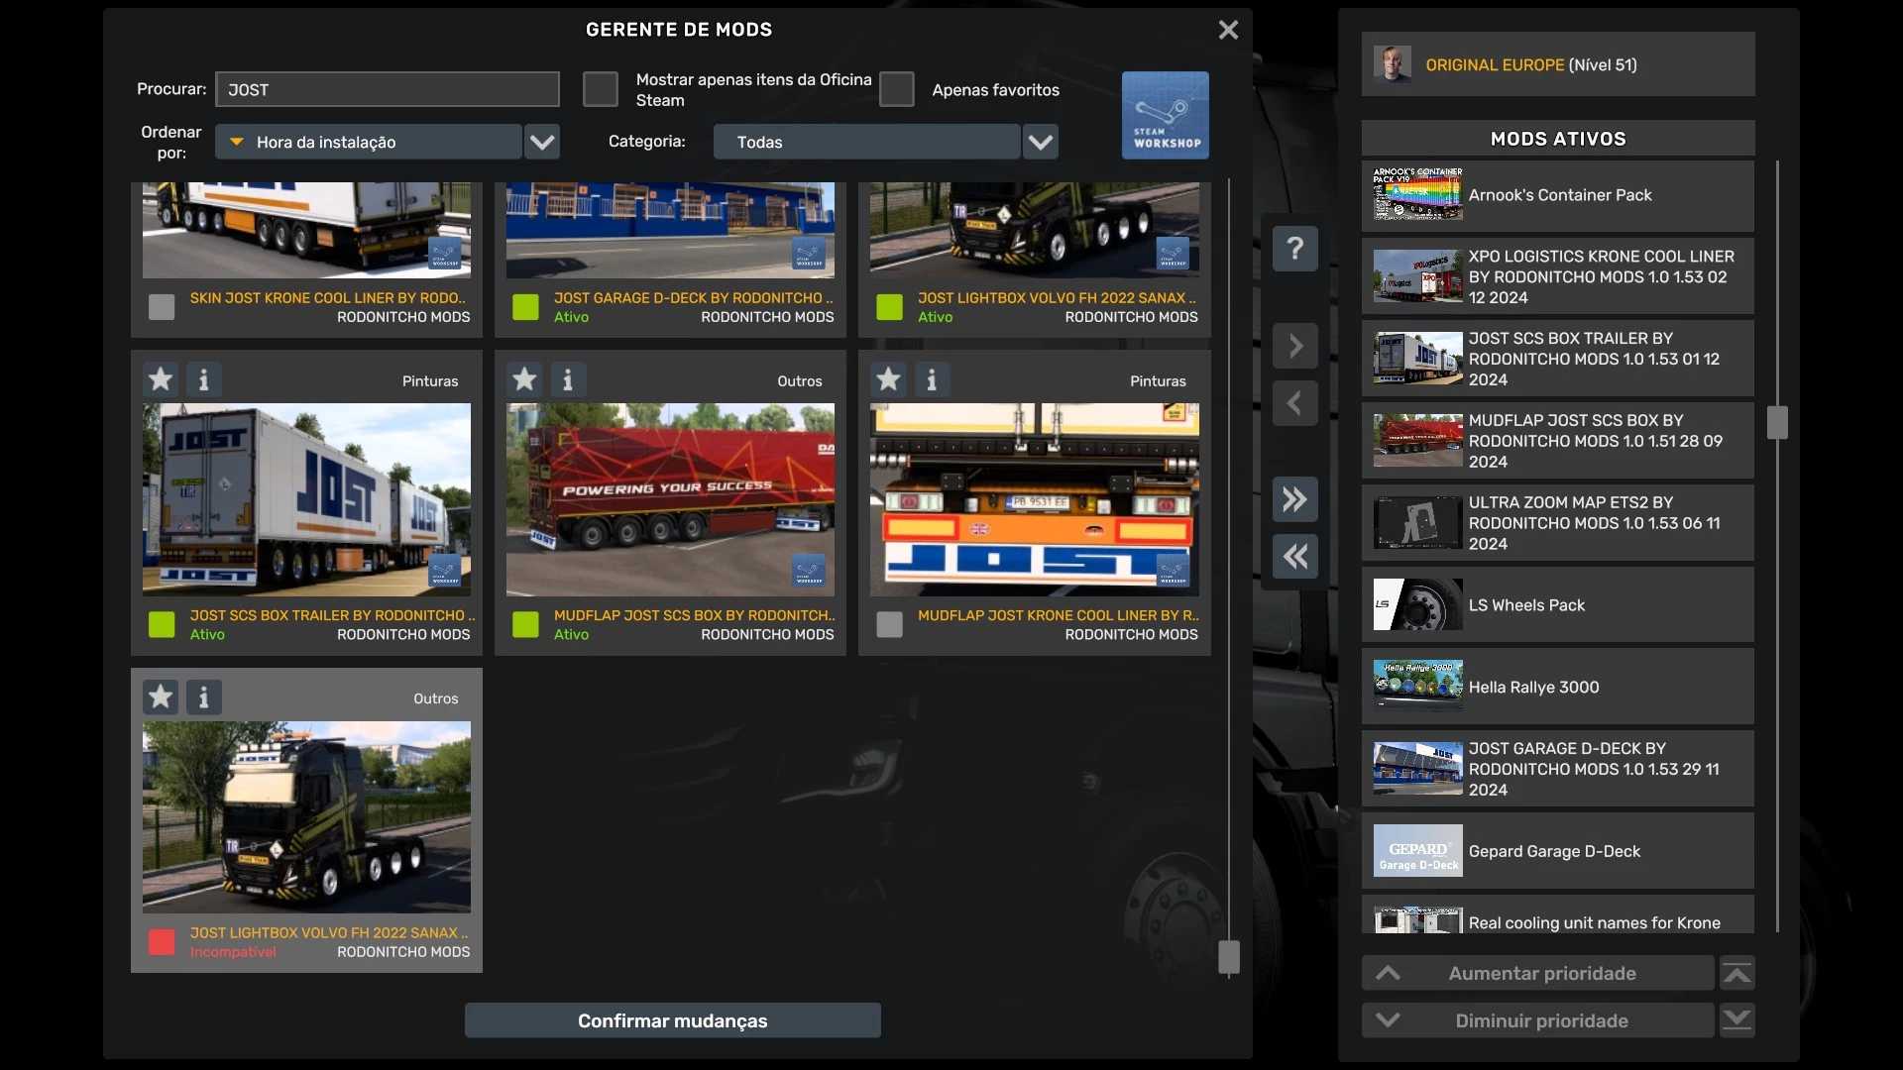Select 'Real cooling unit names for Krone' mod
1903x1070 pixels.
(1558, 915)
